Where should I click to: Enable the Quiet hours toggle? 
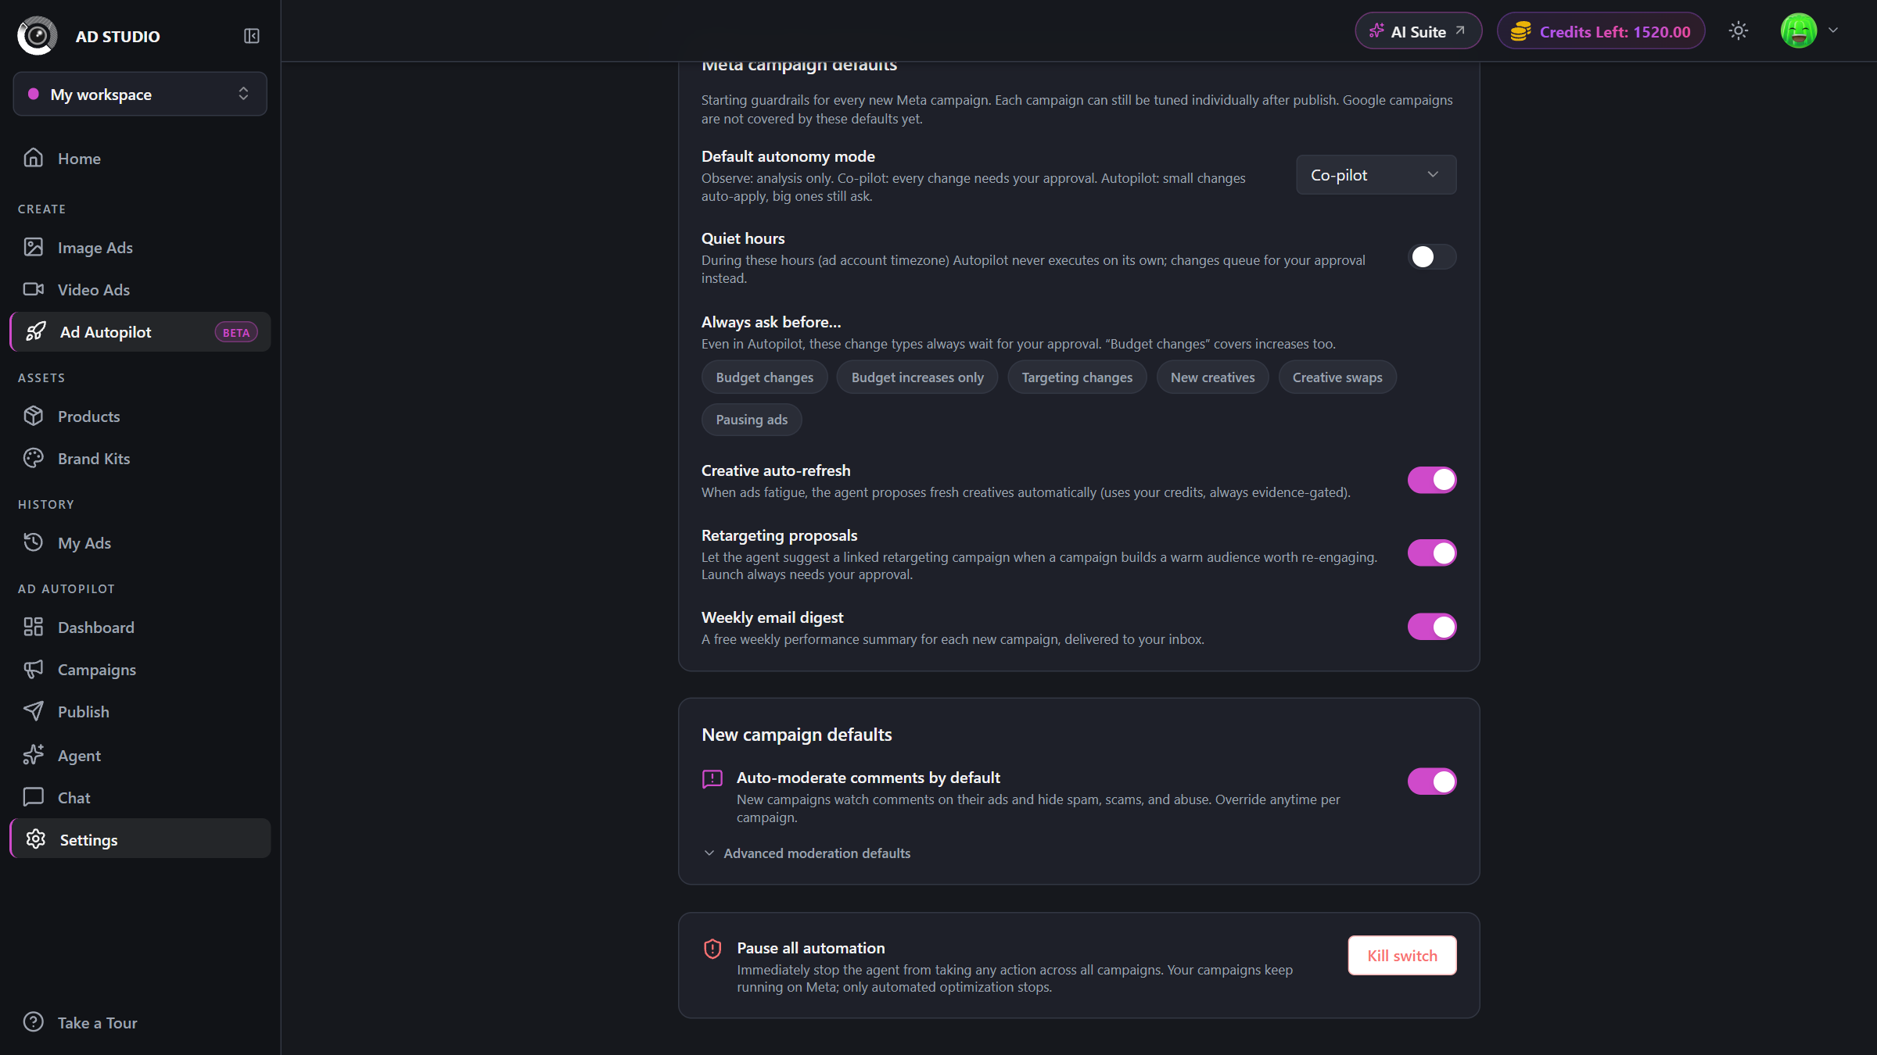click(1431, 257)
